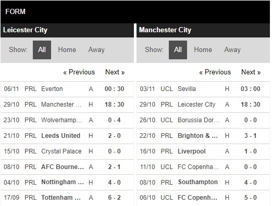Open the Southampton 4 - 0 match
The height and width of the screenshot is (206, 272).
pyautogui.click(x=203, y=182)
